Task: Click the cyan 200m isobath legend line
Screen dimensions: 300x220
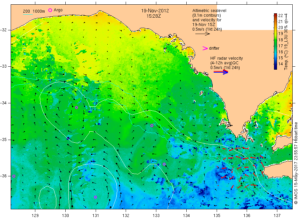Action: click(x=28, y=14)
